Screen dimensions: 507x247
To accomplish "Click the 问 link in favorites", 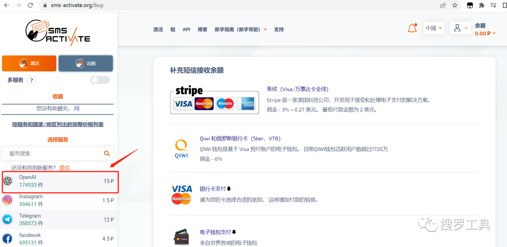I will 77,108.
